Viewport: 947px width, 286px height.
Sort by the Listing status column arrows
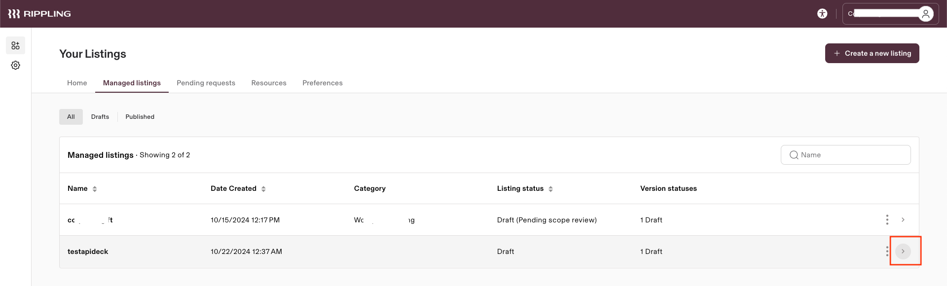coord(550,189)
